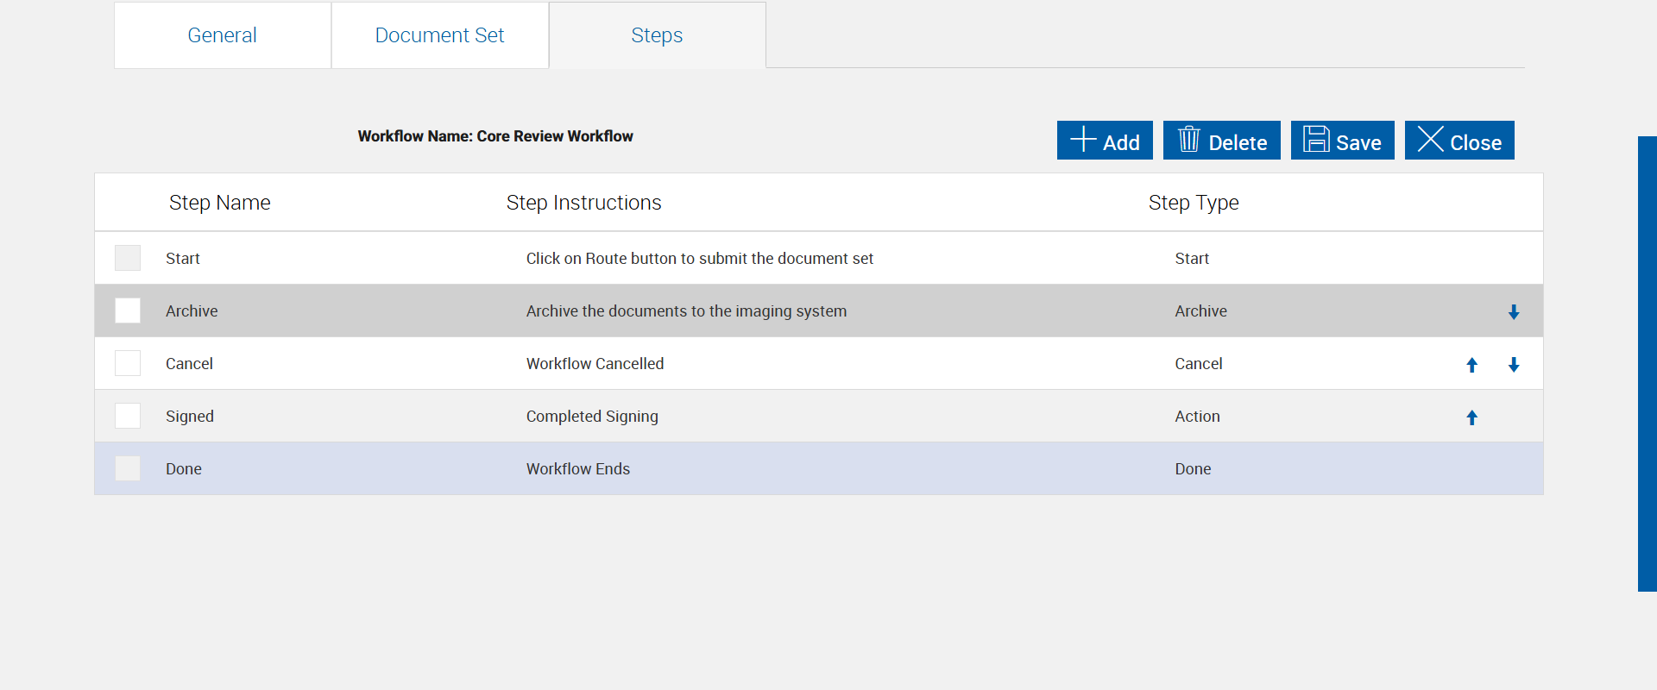
Task: Click the blue vertical scrollbar
Action: click(x=1647, y=363)
